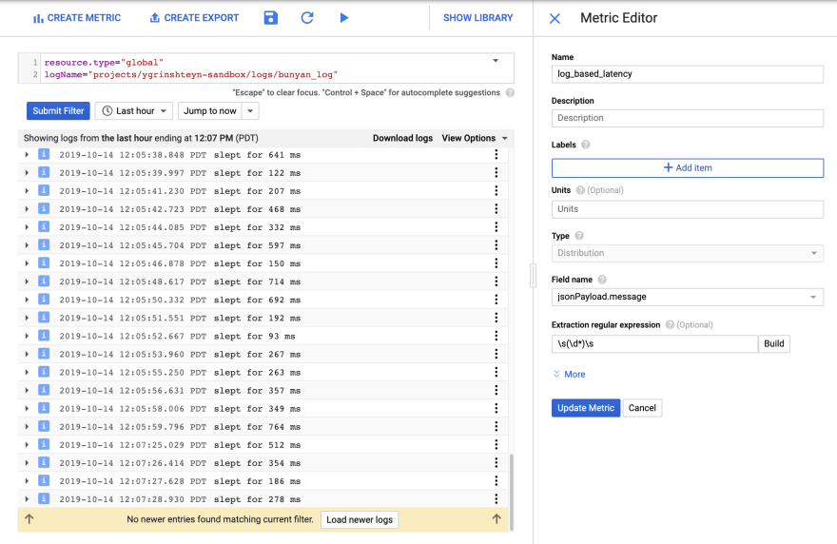This screenshot has width=837, height=544.
Task: Click Jump to now button
Action: pyautogui.click(x=210, y=111)
